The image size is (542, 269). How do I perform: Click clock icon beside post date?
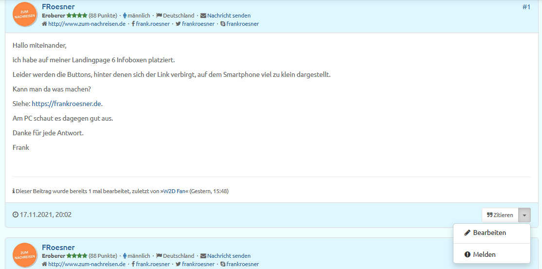[15, 215]
